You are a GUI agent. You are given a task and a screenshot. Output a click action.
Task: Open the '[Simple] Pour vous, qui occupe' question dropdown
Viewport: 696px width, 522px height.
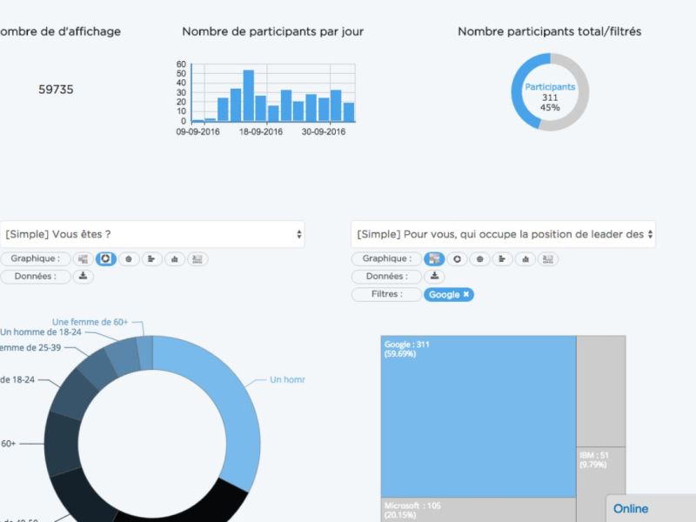[504, 234]
